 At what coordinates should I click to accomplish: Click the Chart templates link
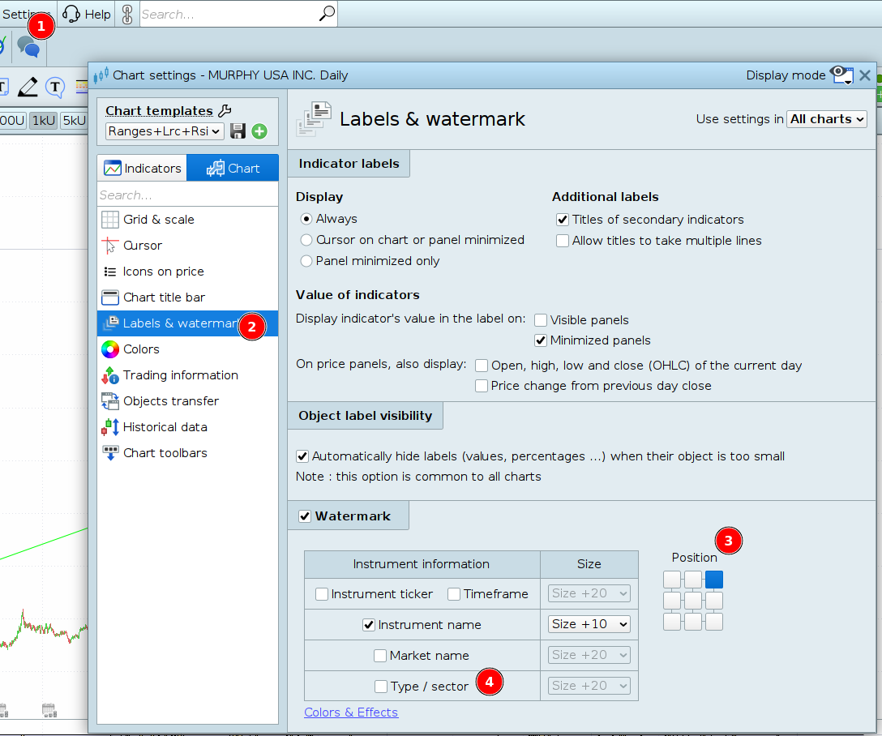pyautogui.click(x=159, y=111)
